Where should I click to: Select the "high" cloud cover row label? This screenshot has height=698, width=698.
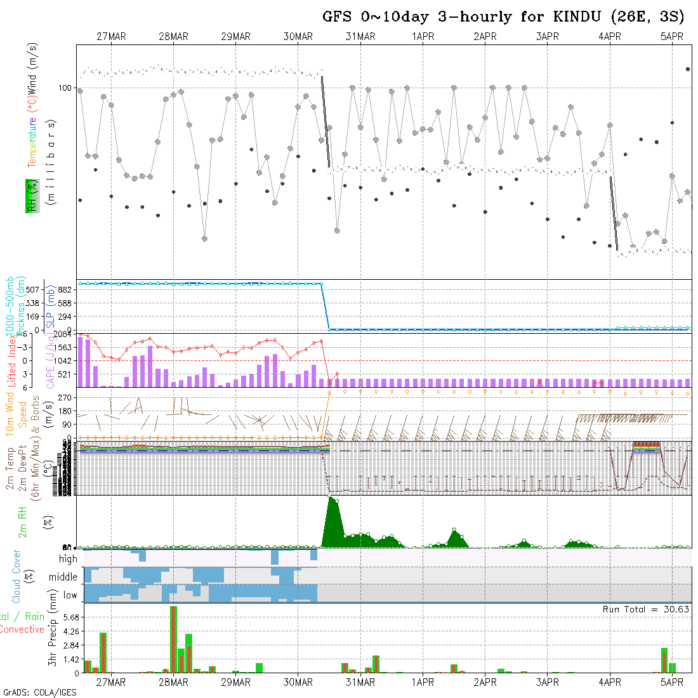(x=68, y=559)
